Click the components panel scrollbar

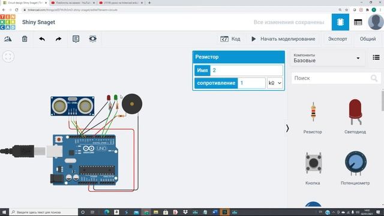click(x=383, y=101)
